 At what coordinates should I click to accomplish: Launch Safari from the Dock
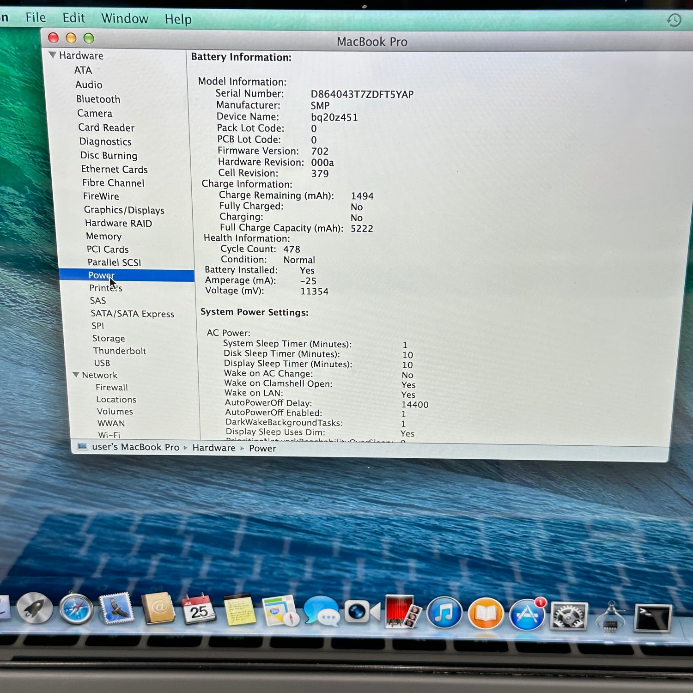77,608
